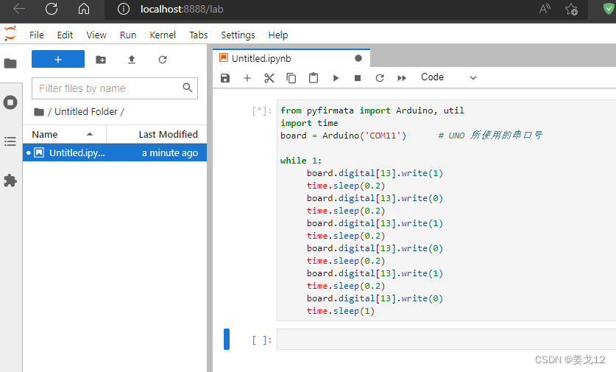
Task: Create a new folder icon
Action: (101, 60)
